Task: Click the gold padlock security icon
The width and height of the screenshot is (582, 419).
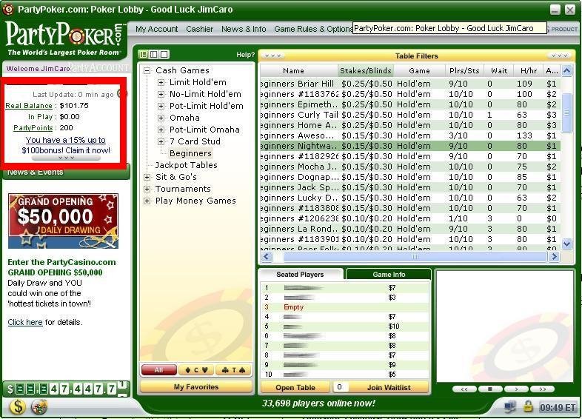Action: coord(527,406)
